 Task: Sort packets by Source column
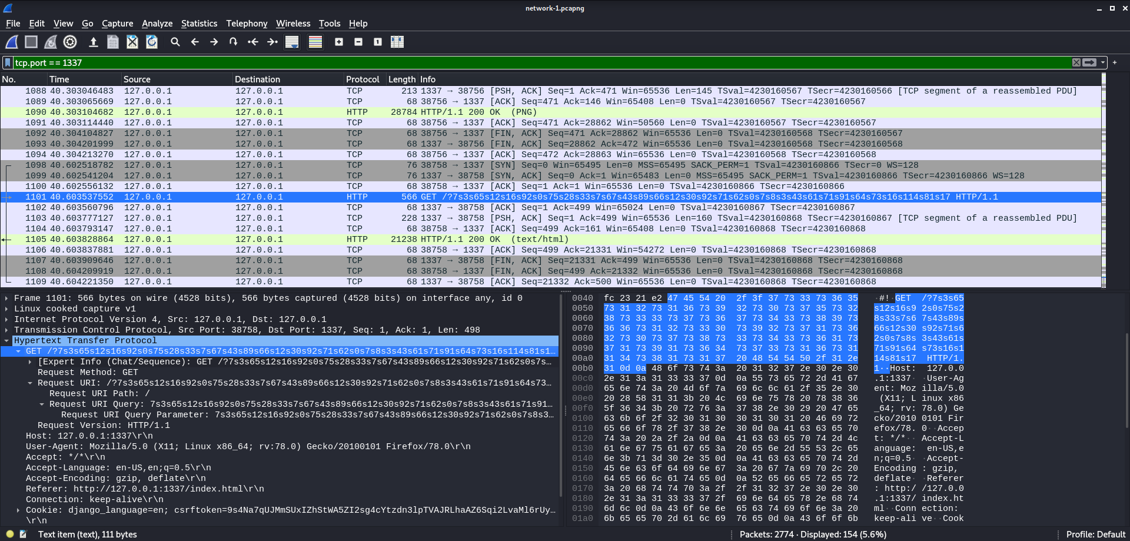pyautogui.click(x=177, y=79)
